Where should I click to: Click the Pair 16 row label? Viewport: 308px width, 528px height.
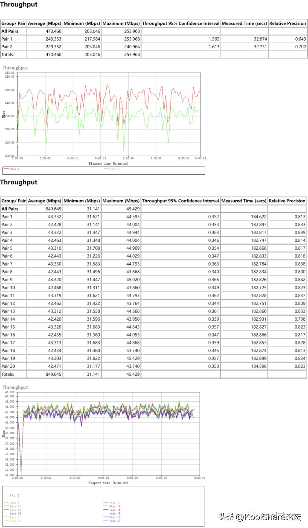(x=8, y=335)
